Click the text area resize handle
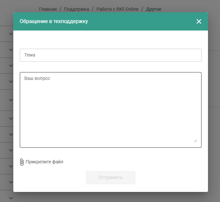 (x=195, y=141)
